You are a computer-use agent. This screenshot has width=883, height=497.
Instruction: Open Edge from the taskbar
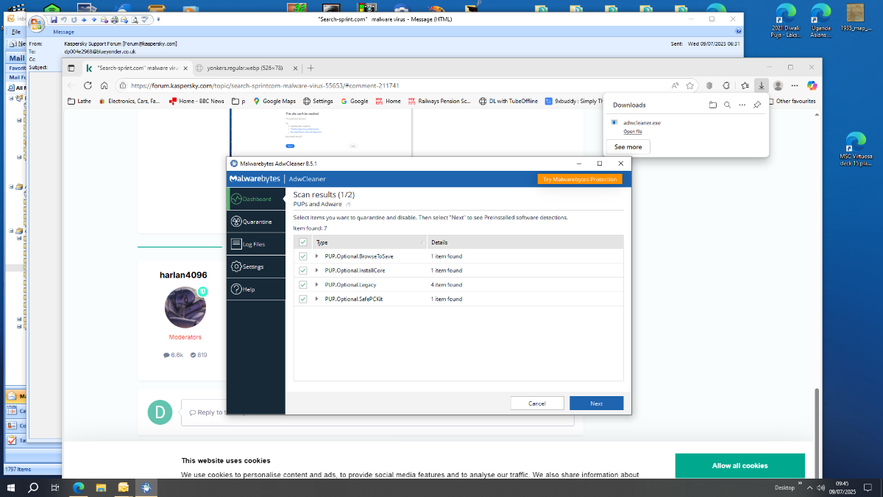tap(78, 487)
